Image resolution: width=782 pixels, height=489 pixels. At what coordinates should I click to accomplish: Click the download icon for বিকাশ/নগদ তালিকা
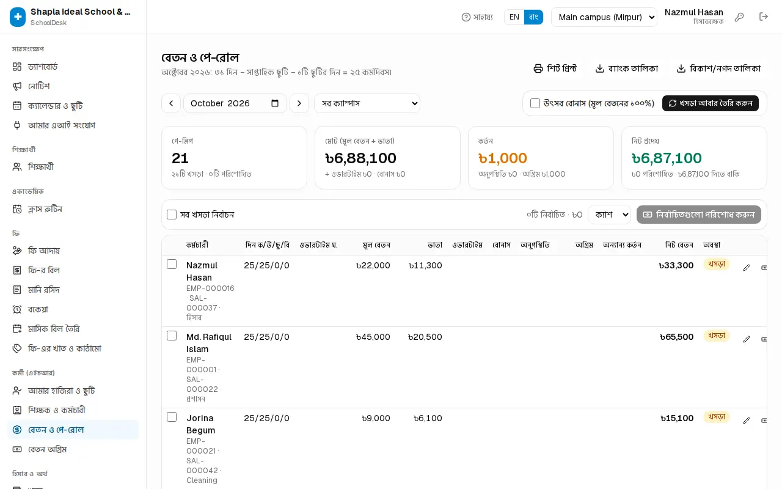pyautogui.click(x=681, y=68)
